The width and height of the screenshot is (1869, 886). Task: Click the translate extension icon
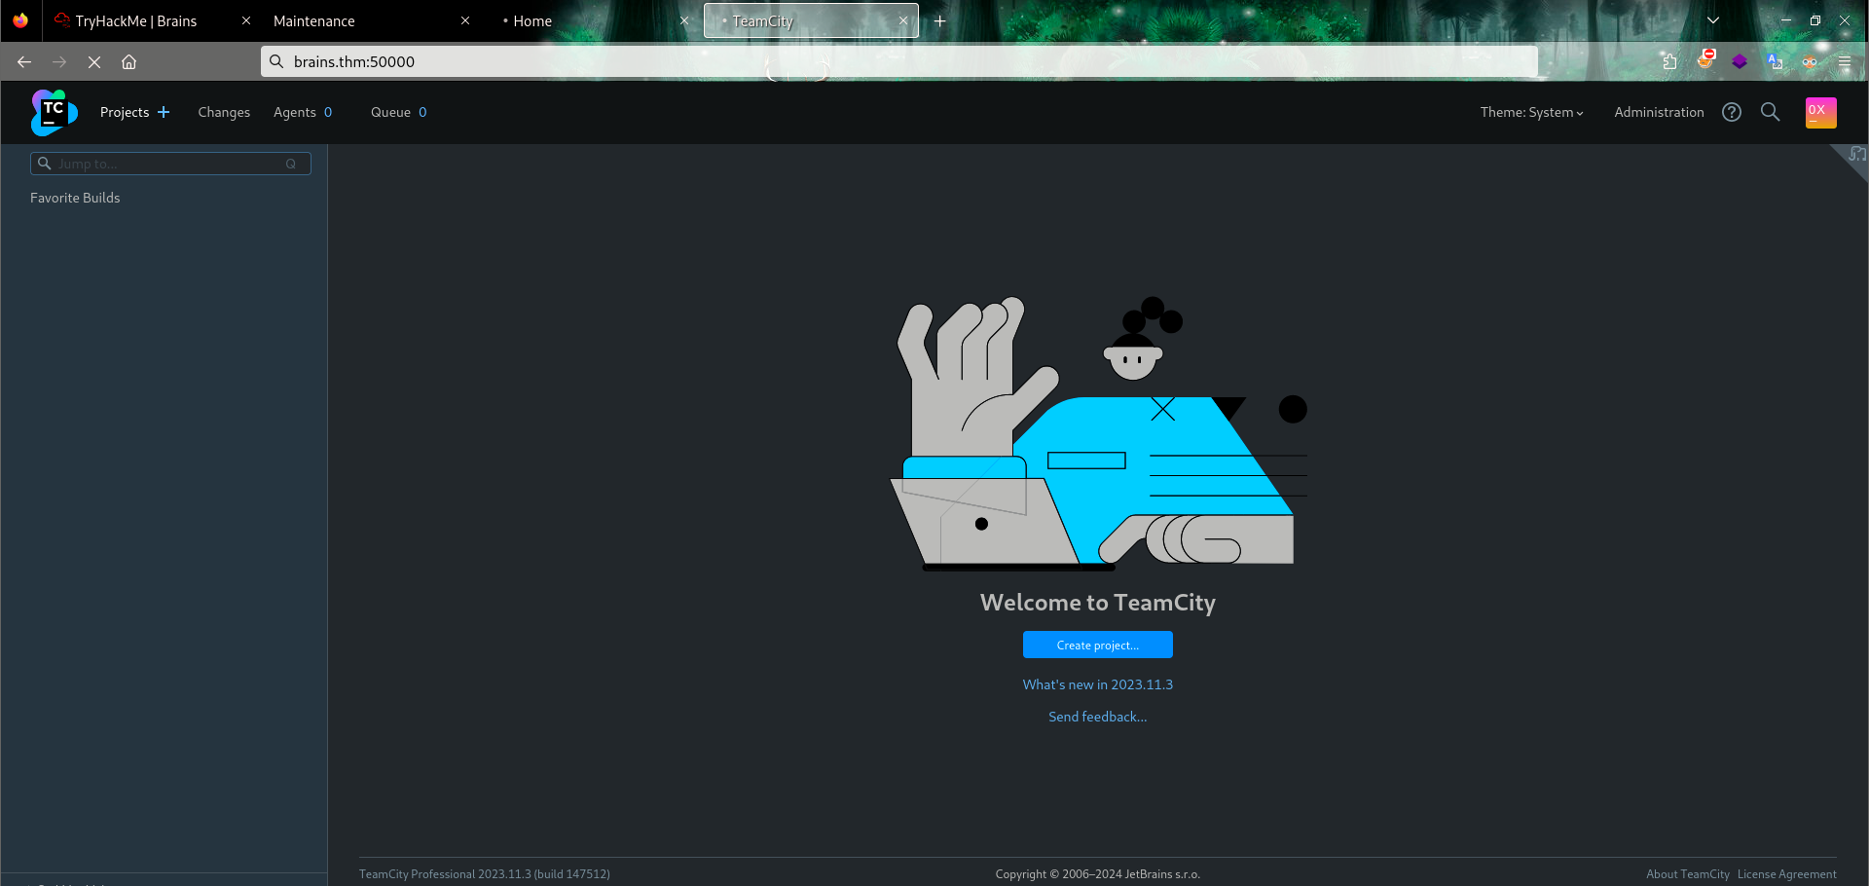click(1775, 61)
